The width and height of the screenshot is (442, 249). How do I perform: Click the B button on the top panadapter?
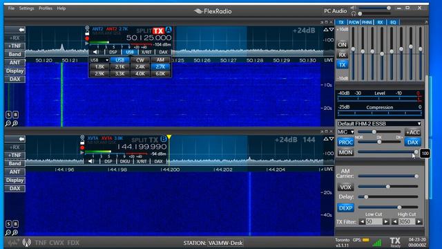pos(15,115)
